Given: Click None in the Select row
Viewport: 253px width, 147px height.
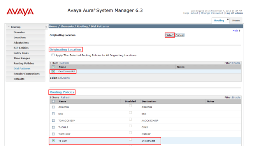Looking at the screenshot, I should 66,78.
